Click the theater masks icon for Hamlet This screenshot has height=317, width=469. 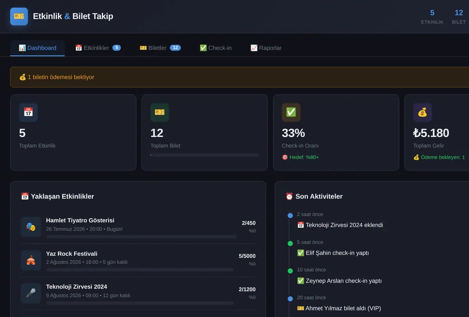click(x=31, y=227)
